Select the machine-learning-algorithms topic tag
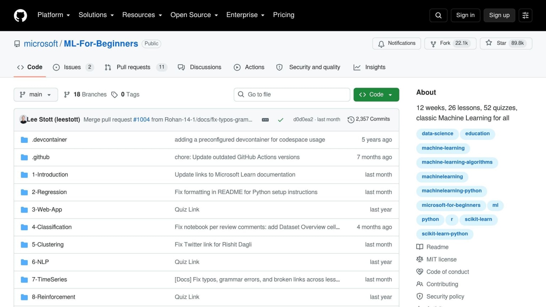 click(x=457, y=162)
